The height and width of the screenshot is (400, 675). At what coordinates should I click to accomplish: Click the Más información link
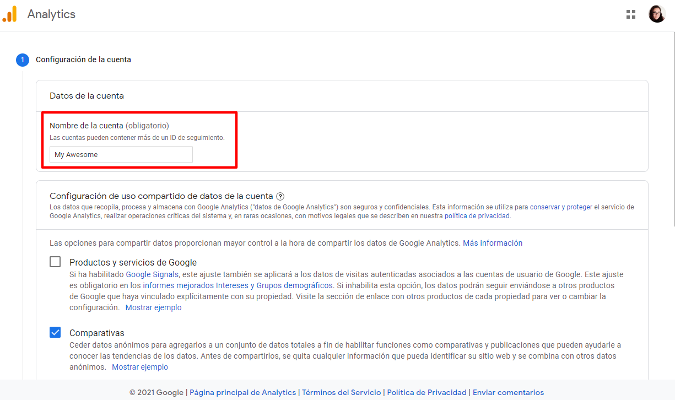tap(493, 243)
